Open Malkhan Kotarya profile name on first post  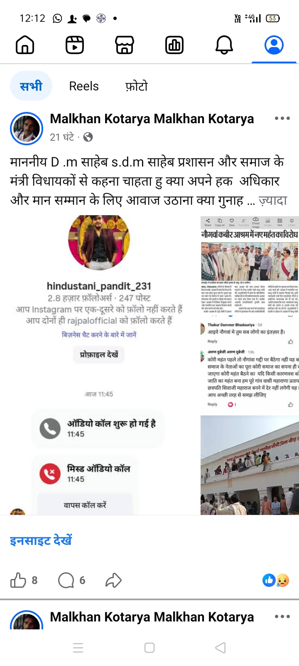pos(152,119)
